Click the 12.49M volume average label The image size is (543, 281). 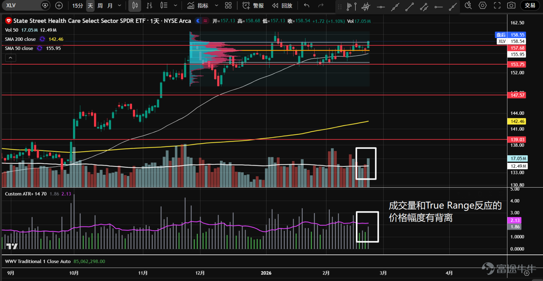(x=518, y=166)
